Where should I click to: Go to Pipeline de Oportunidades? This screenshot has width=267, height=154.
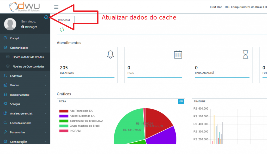coord(28,67)
